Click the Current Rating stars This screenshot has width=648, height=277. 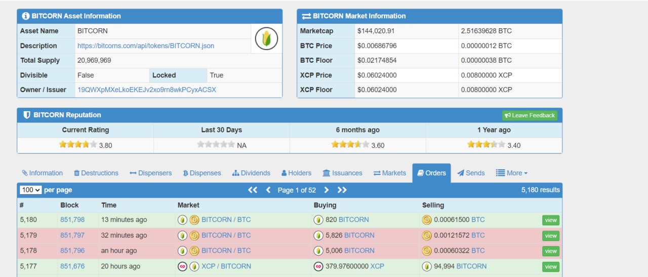click(x=78, y=145)
